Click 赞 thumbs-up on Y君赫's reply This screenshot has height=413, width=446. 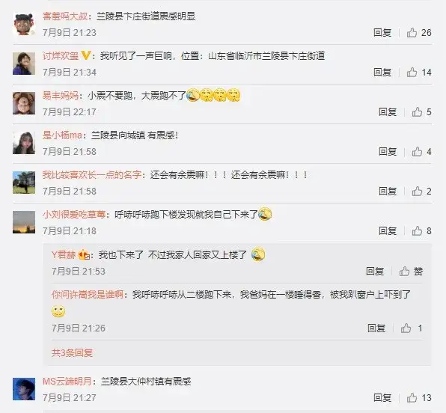click(411, 272)
